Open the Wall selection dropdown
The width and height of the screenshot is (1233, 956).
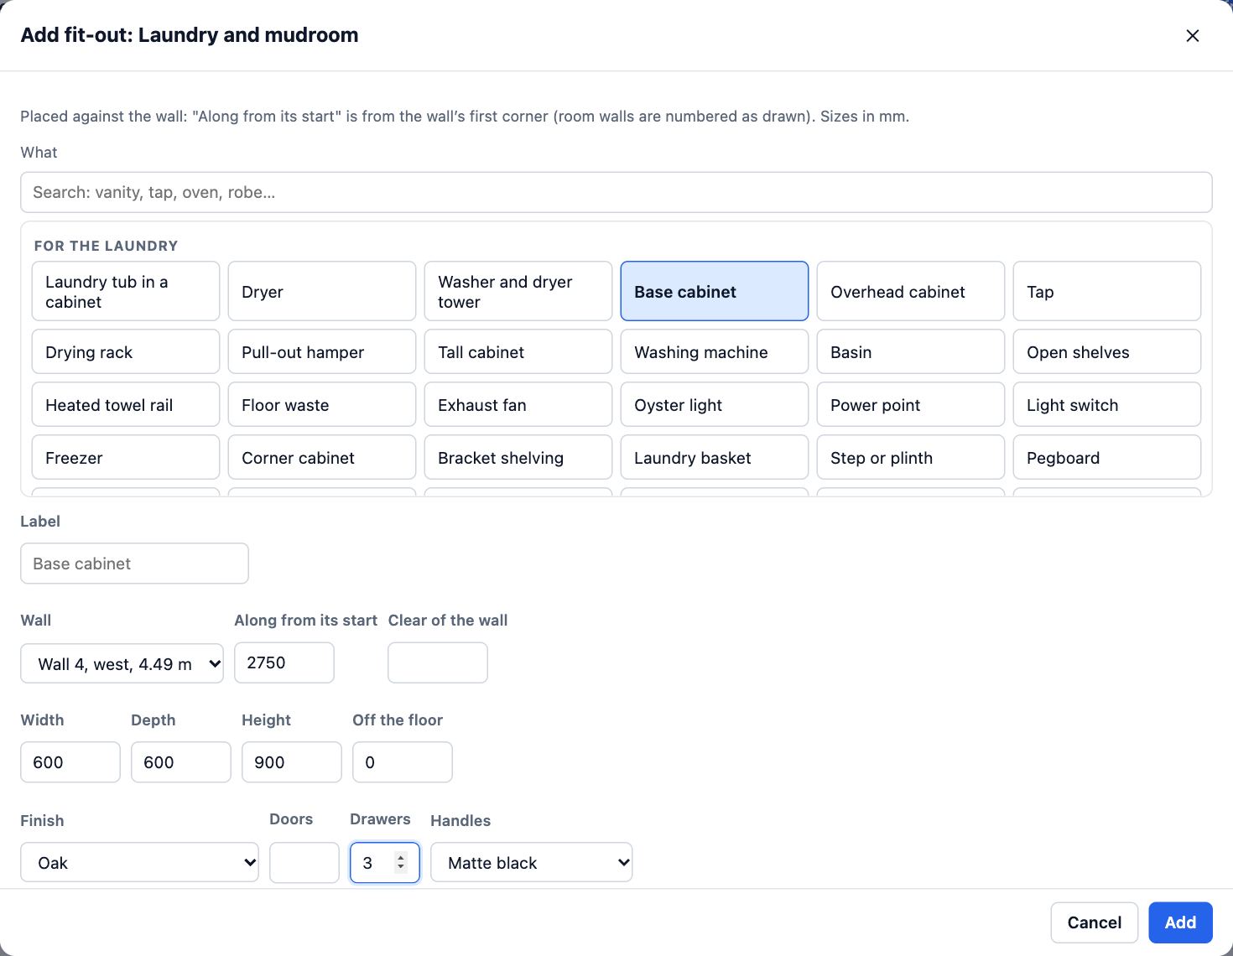point(122,663)
